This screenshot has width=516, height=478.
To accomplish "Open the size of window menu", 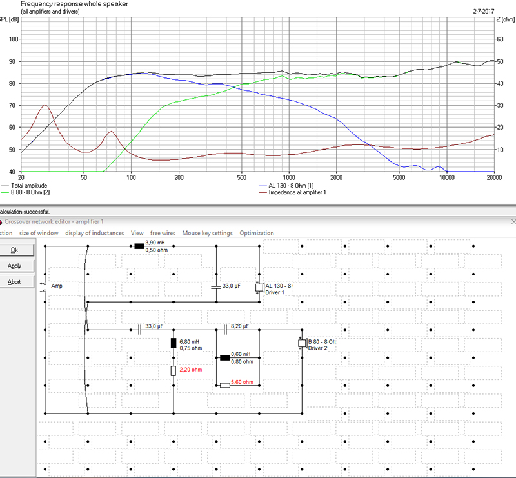I will (39, 233).
